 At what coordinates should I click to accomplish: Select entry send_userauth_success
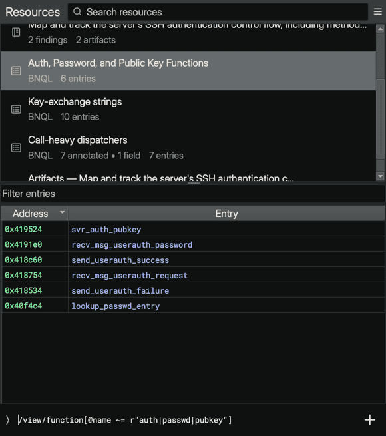click(120, 260)
